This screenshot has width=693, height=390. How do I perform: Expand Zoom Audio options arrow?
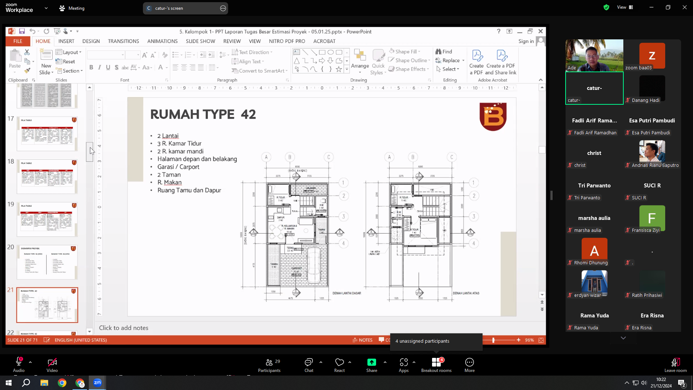30,362
